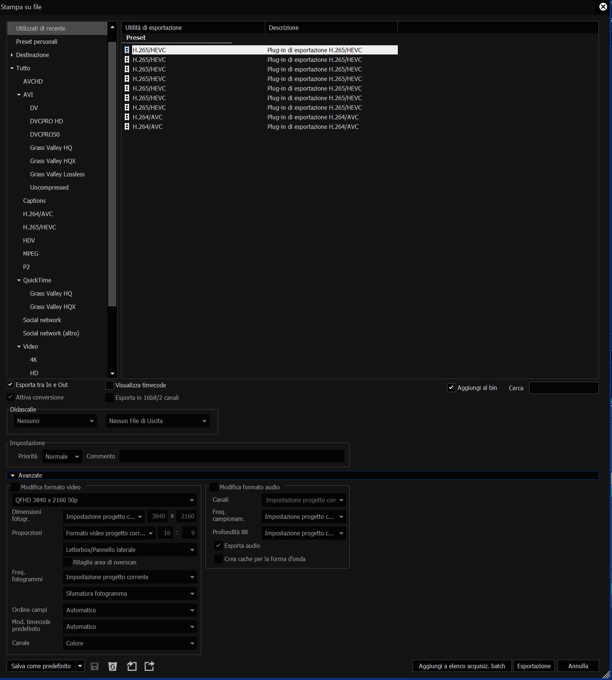Screen dimensions: 612x680
Task: Click the export preset icon
Action: 149,666
